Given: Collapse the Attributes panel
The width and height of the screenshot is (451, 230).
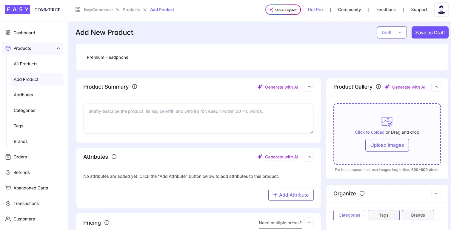Looking at the screenshot, I should pos(309,157).
